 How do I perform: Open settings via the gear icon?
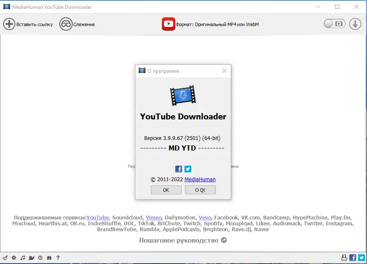[x=13, y=257]
